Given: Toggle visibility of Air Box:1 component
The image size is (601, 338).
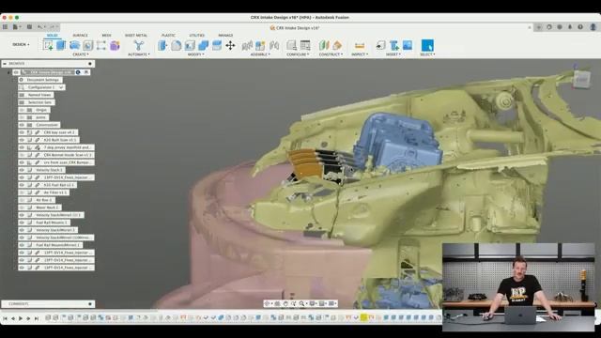Looking at the screenshot, I should (x=22, y=200).
